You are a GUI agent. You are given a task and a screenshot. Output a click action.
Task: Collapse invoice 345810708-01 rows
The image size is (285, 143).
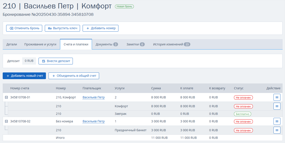click(6, 97)
